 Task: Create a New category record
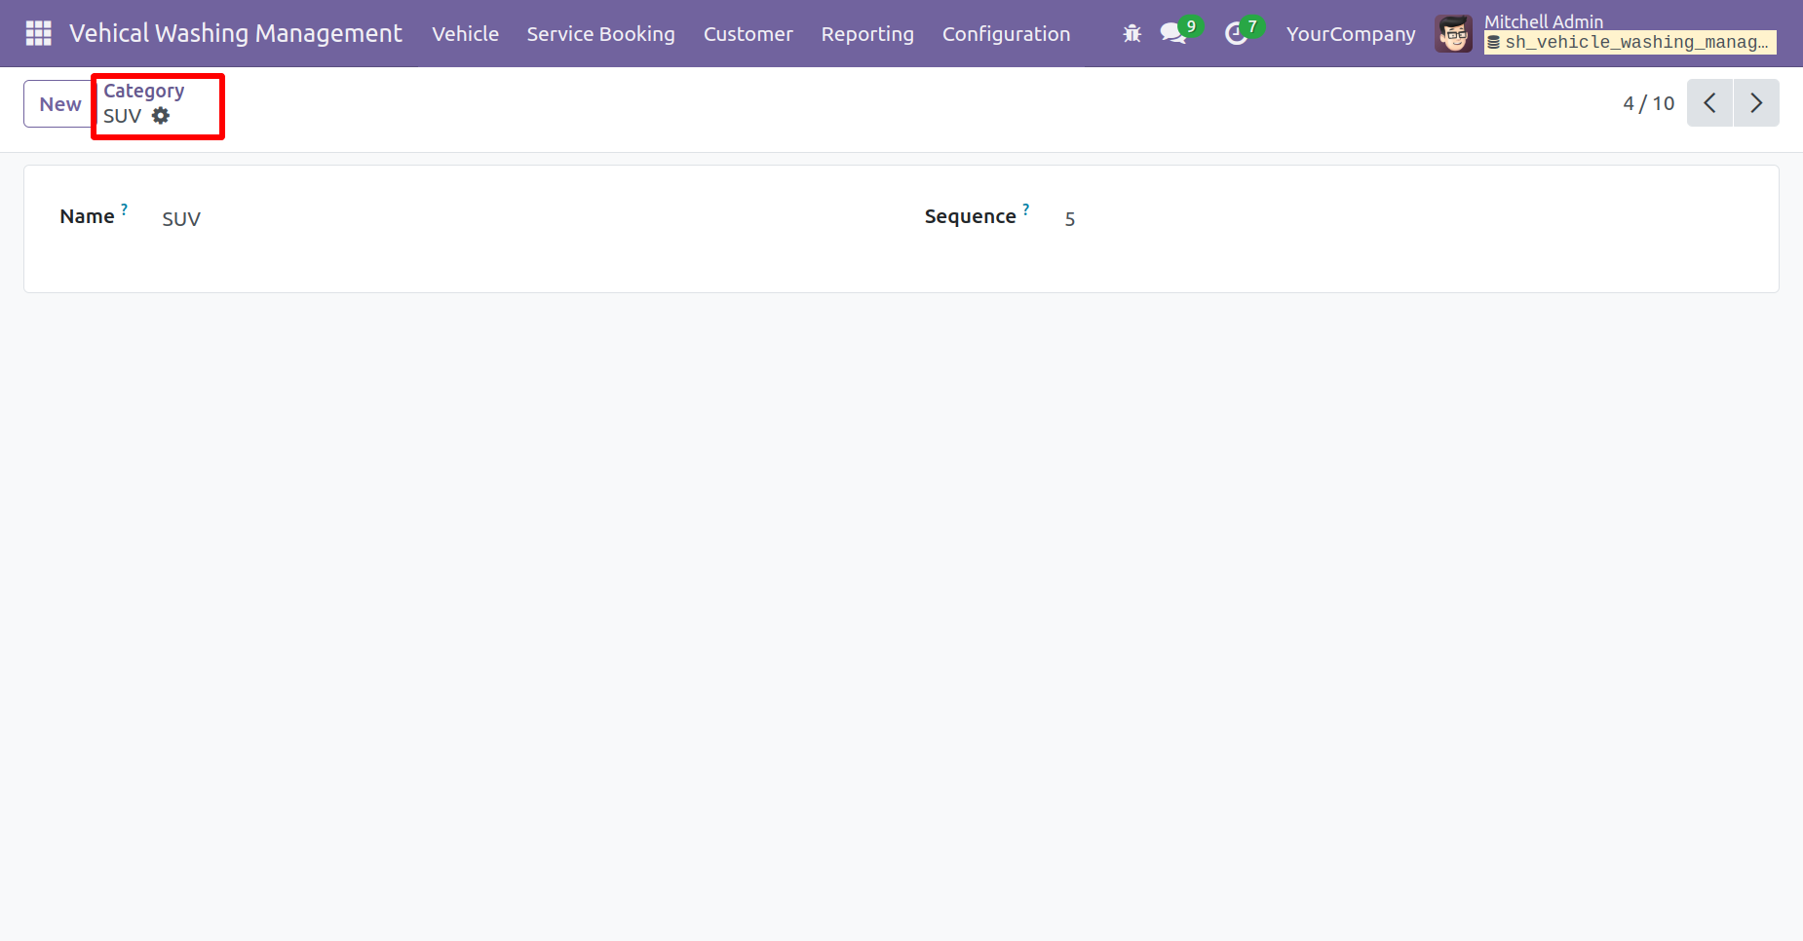(x=59, y=104)
